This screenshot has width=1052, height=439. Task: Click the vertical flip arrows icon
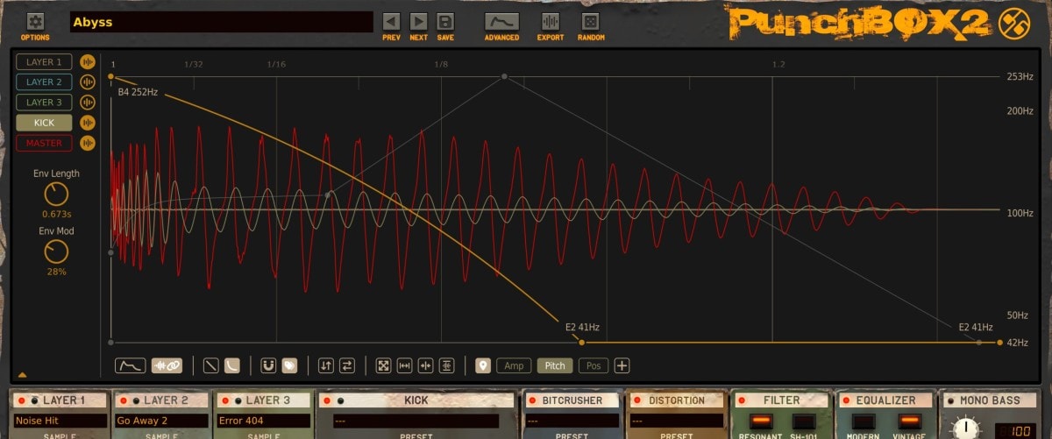[x=325, y=365]
